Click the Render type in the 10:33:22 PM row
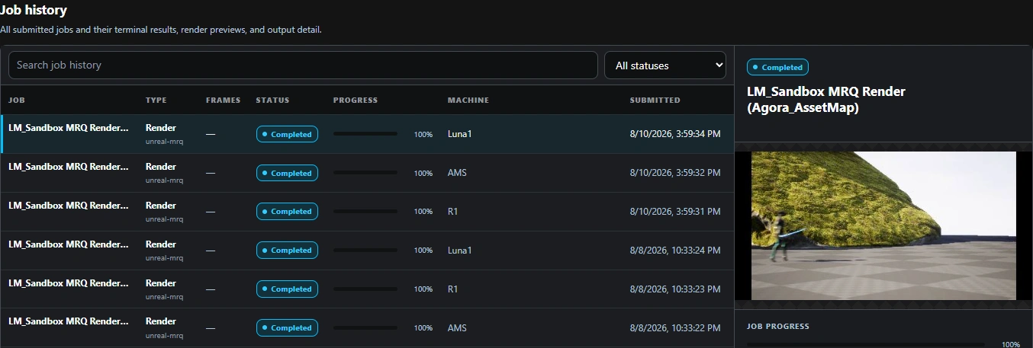This screenshot has width=1033, height=348. pyautogui.click(x=161, y=321)
